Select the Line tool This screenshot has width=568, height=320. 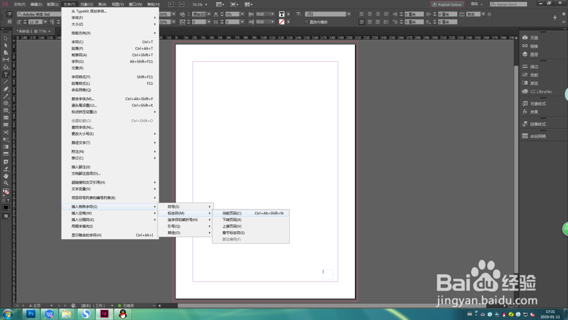(x=6, y=82)
